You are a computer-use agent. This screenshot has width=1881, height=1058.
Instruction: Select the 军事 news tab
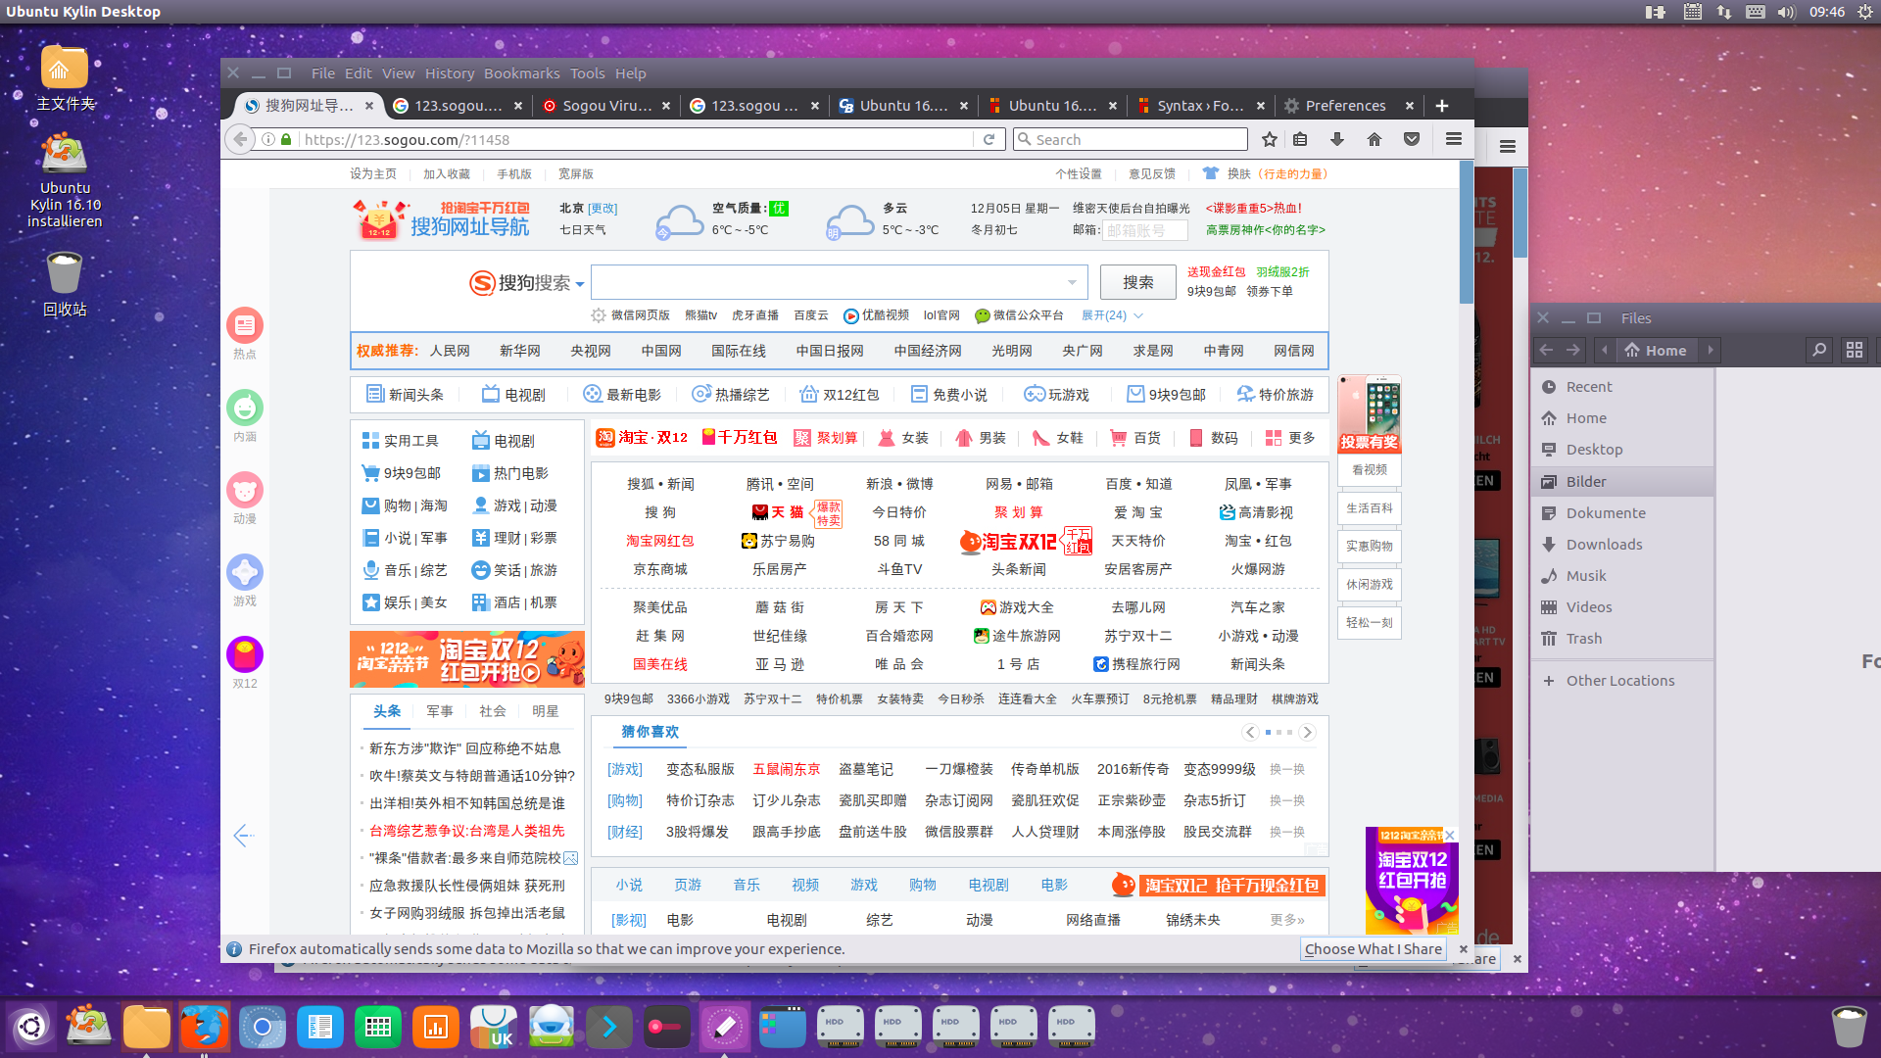440,711
